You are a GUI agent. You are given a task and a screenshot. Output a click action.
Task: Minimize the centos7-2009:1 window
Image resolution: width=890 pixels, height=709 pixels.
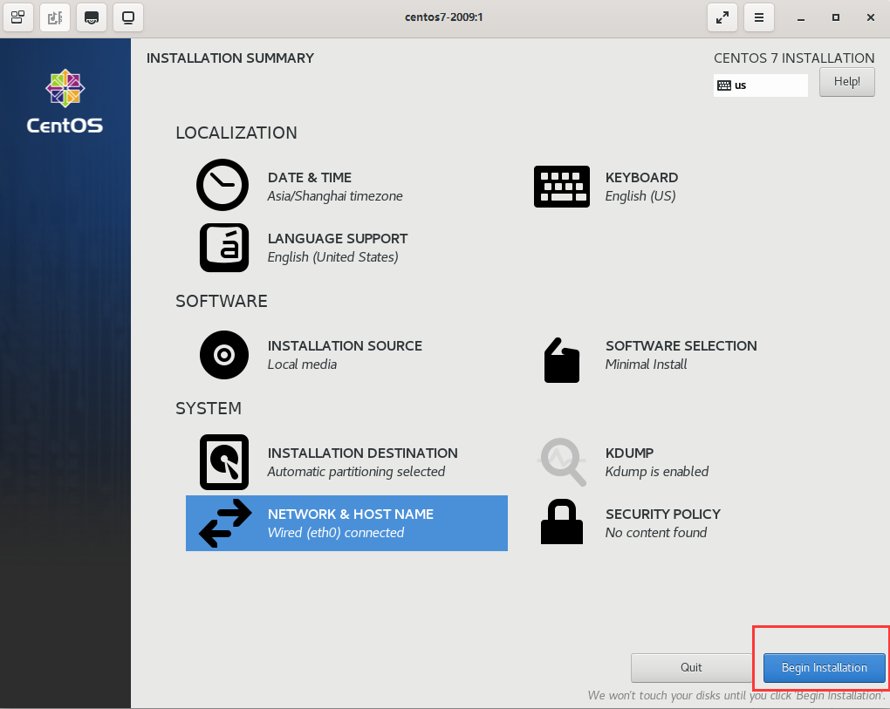[801, 18]
